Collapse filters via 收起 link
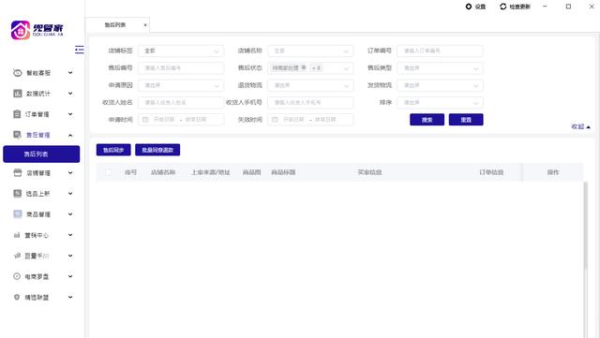This screenshot has width=600, height=338. (580, 126)
